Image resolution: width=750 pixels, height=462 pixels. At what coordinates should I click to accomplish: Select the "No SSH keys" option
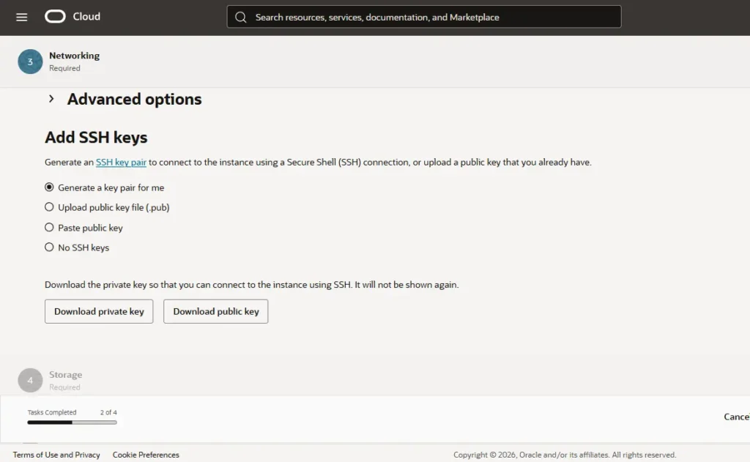pyautogui.click(x=48, y=247)
